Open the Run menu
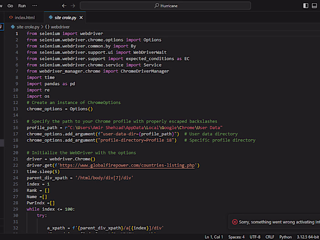The height and width of the screenshot is (240, 320). coord(22,6)
